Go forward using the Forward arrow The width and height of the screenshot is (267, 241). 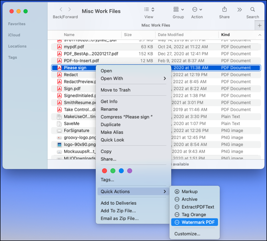(69, 9)
